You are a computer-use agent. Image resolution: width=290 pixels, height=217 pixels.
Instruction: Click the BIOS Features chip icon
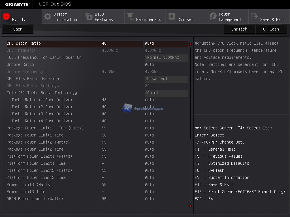click(89, 16)
